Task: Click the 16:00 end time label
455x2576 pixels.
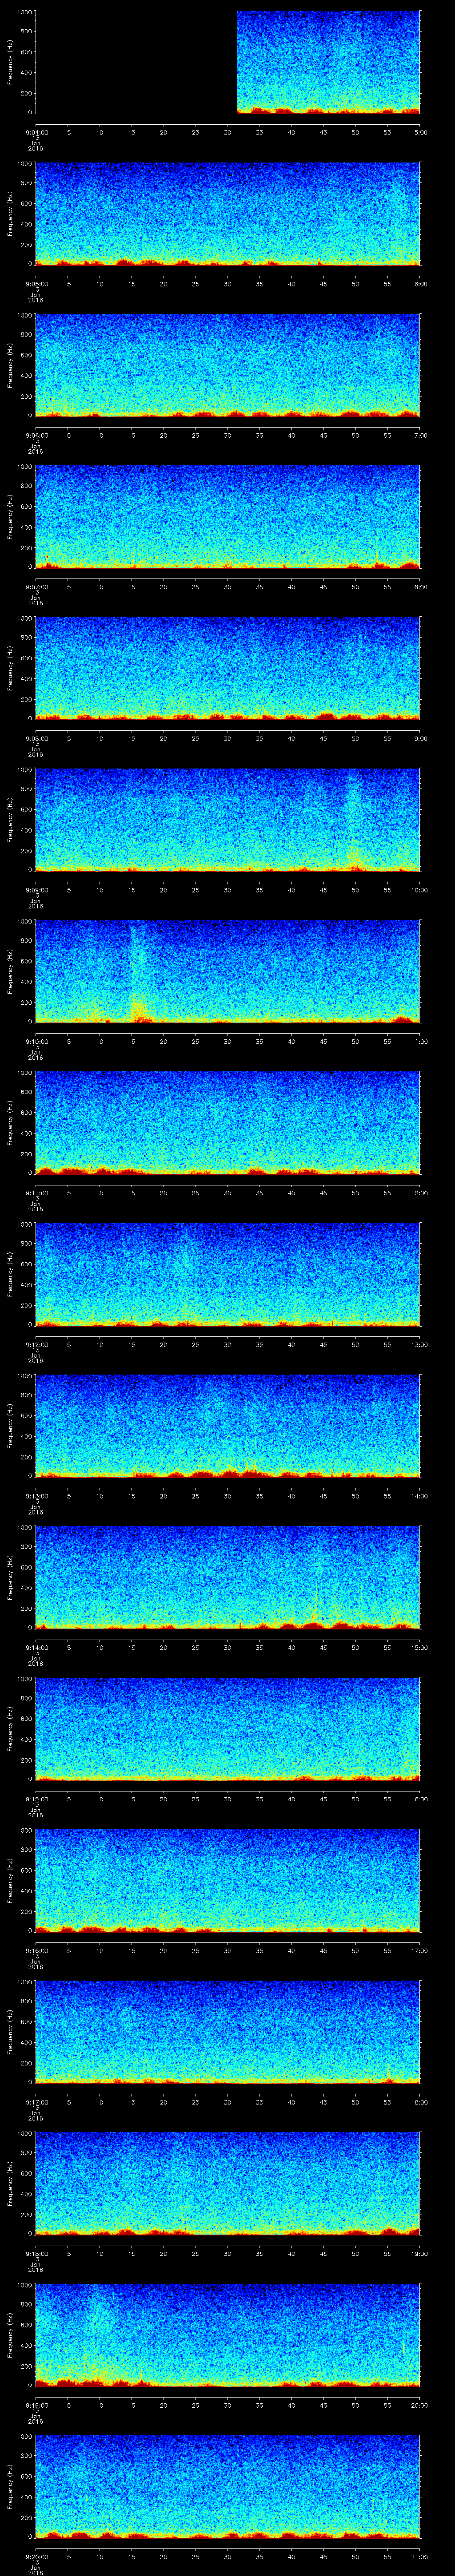Action: [419, 1799]
